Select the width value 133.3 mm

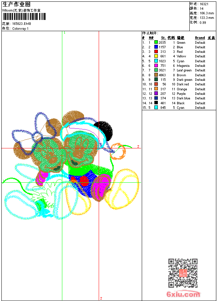pyautogui.click(x=207, y=18)
